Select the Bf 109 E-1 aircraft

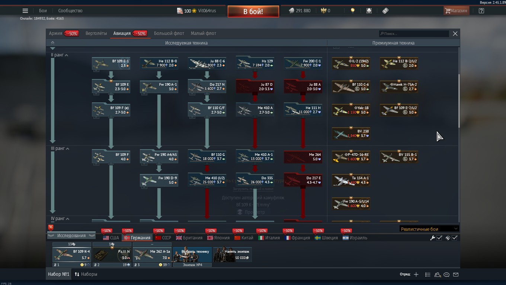(x=111, y=63)
